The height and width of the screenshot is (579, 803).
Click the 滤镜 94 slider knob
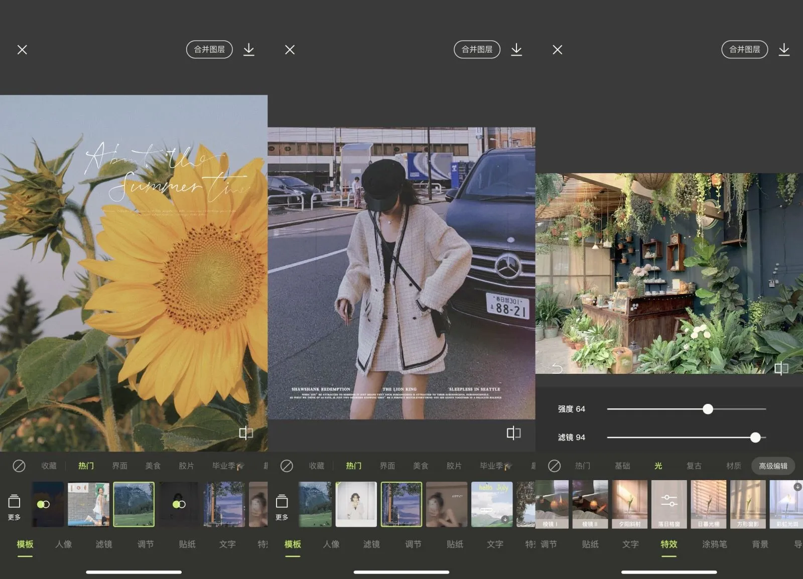click(755, 438)
